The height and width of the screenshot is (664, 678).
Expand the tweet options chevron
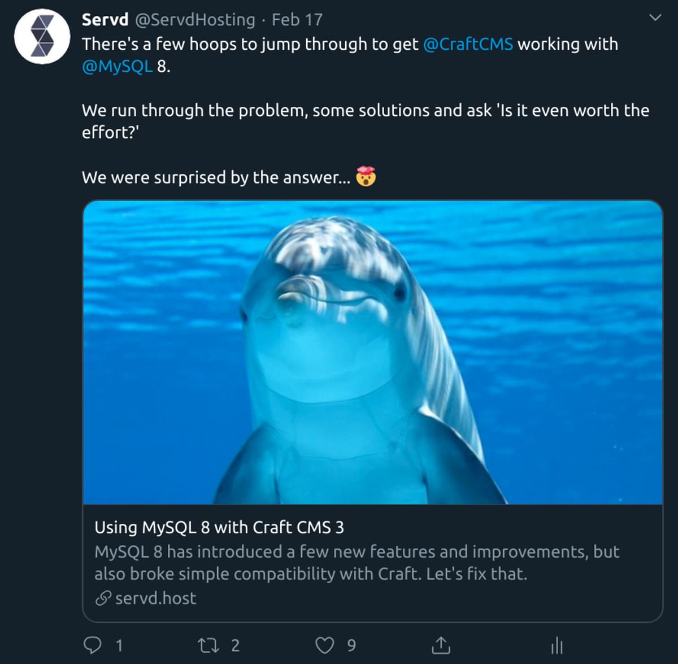[x=655, y=18]
